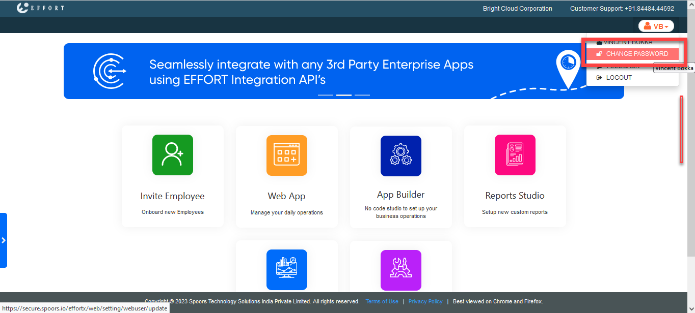Select Change Password from the menu
The height and width of the screenshot is (313, 695).
coord(636,54)
